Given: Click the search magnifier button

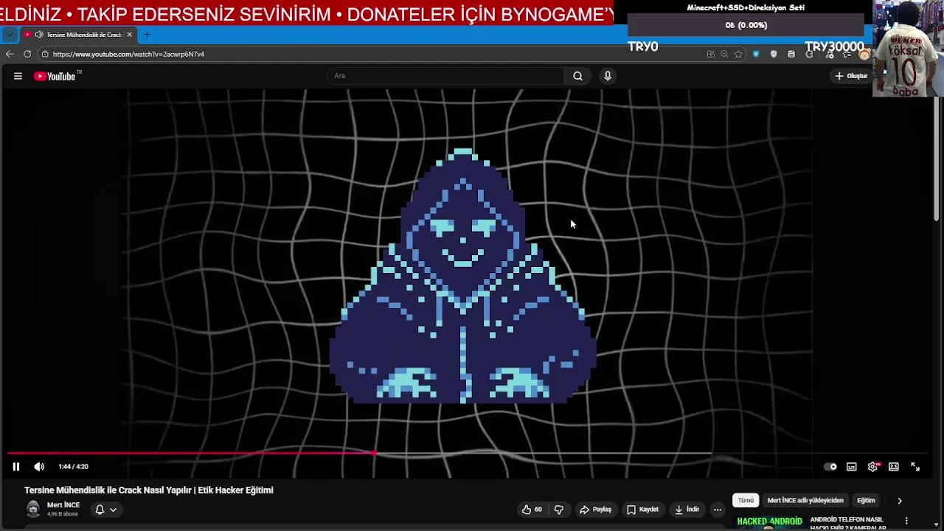Looking at the screenshot, I should click(x=577, y=76).
